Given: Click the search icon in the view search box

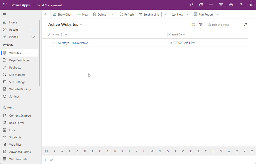Looking at the screenshot, I should coord(245,24).
